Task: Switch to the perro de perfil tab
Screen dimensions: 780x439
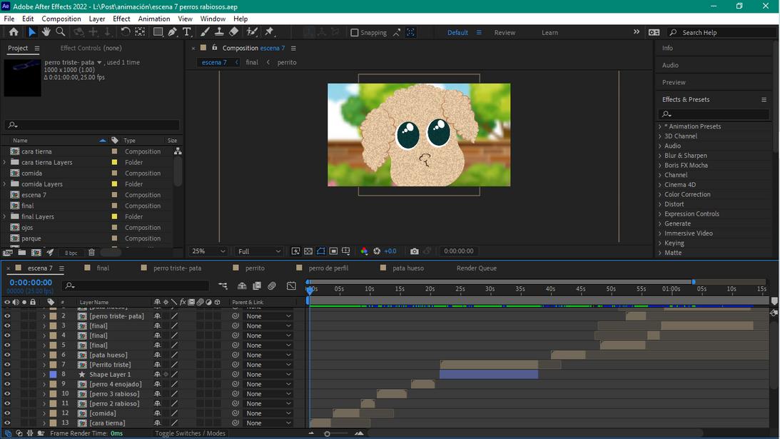Action: [x=328, y=268]
